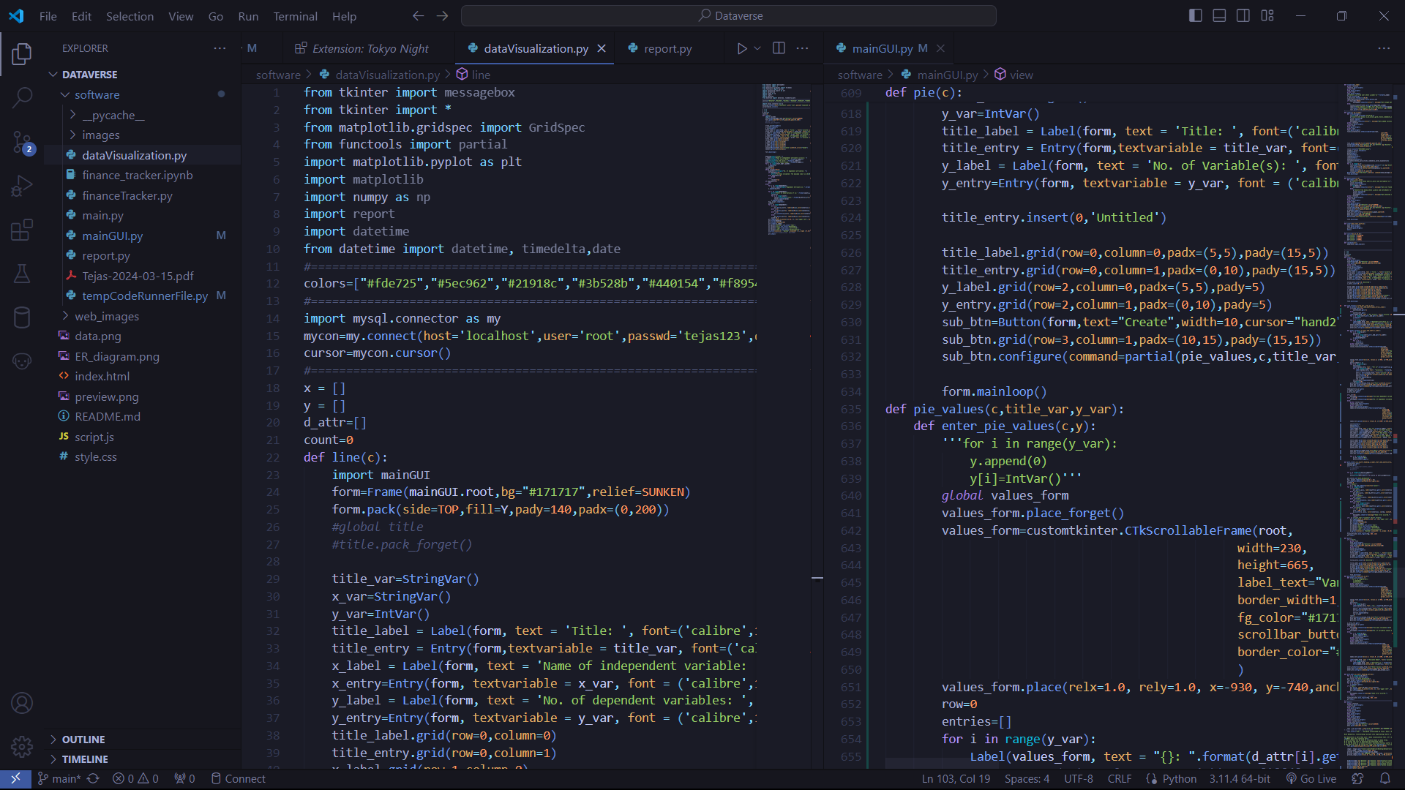Viewport: 1405px width, 790px height.
Task: Toggle Primary Side Bar layout button
Action: tap(1196, 15)
